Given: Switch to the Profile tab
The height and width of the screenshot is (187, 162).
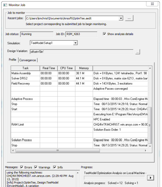Looking at the screenshot, I should (x=13, y=60).
